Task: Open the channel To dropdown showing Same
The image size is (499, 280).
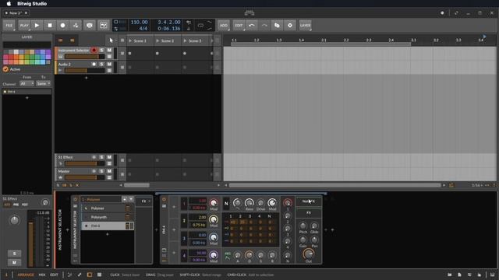Action: pos(44,83)
